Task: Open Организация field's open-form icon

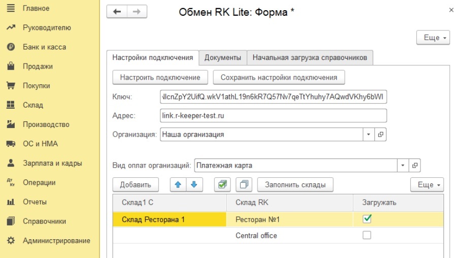Action: pyautogui.click(x=380, y=135)
